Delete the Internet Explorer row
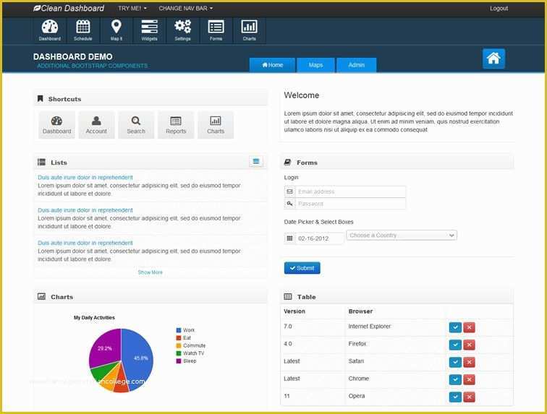The width and height of the screenshot is (547, 414). point(469,327)
